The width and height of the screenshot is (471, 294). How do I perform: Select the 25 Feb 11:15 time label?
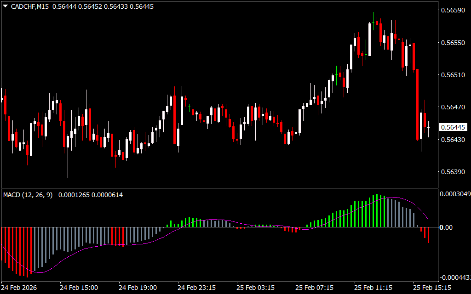pos(373,288)
